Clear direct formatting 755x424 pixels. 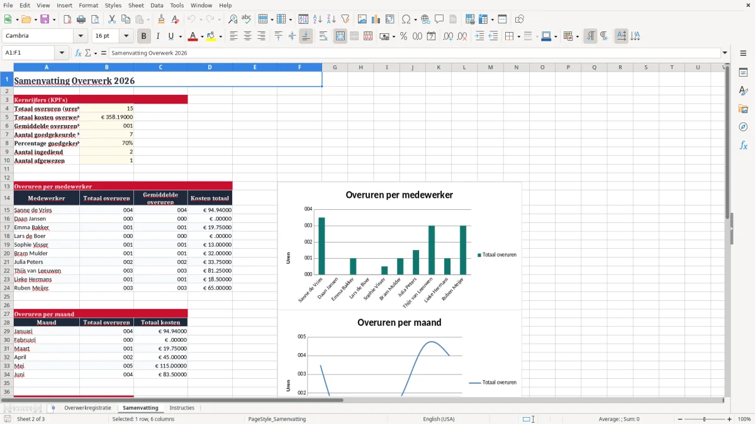coord(175,19)
